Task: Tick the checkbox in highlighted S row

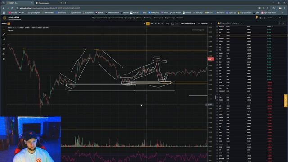Action: (217, 36)
